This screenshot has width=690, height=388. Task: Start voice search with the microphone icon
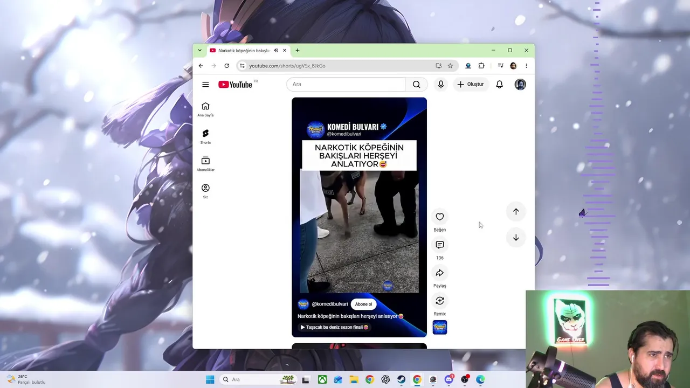(441, 85)
